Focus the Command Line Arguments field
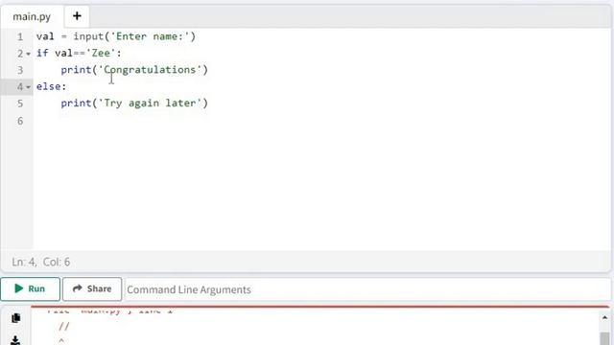Screen dimensions: 614x345 pos(366,289)
